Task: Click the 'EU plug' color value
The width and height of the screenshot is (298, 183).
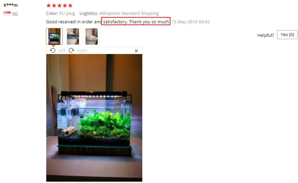Action: 67,14
